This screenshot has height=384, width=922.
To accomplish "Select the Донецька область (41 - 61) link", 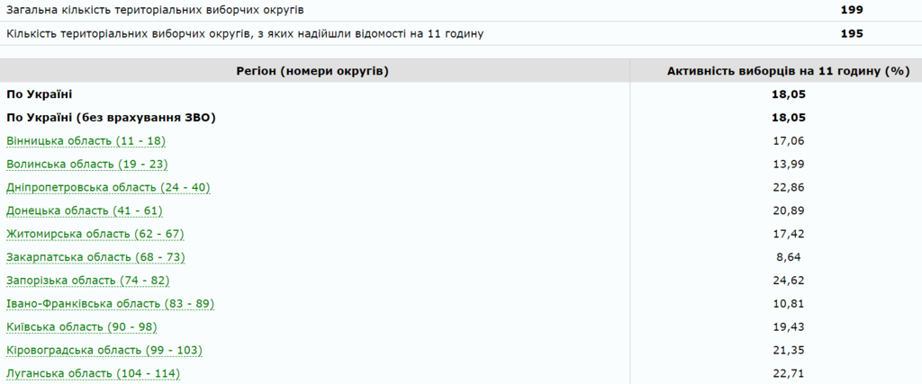I will click(84, 210).
